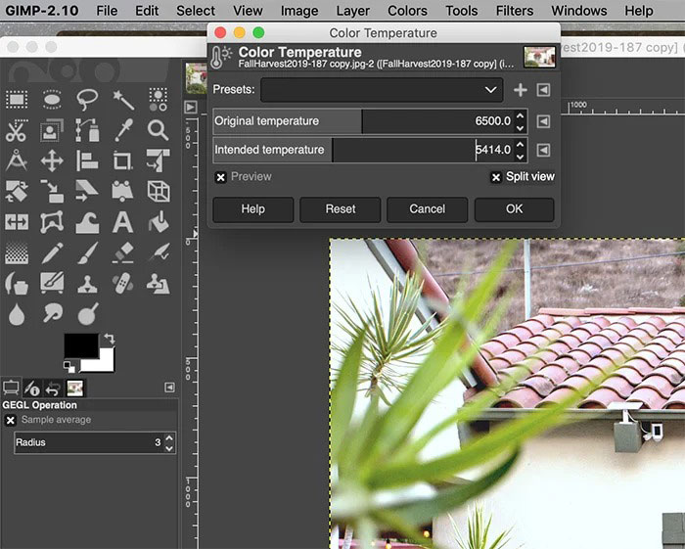Screen dimensions: 685x549
Task: Click the OK button
Action: (x=514, y=208)
